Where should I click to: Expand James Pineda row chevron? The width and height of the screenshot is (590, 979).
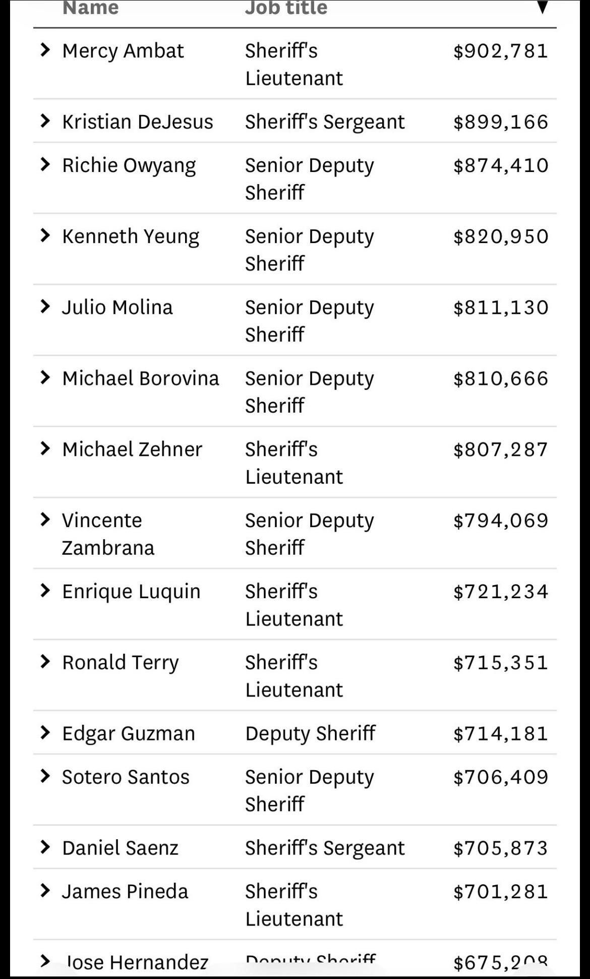(45, 891)
